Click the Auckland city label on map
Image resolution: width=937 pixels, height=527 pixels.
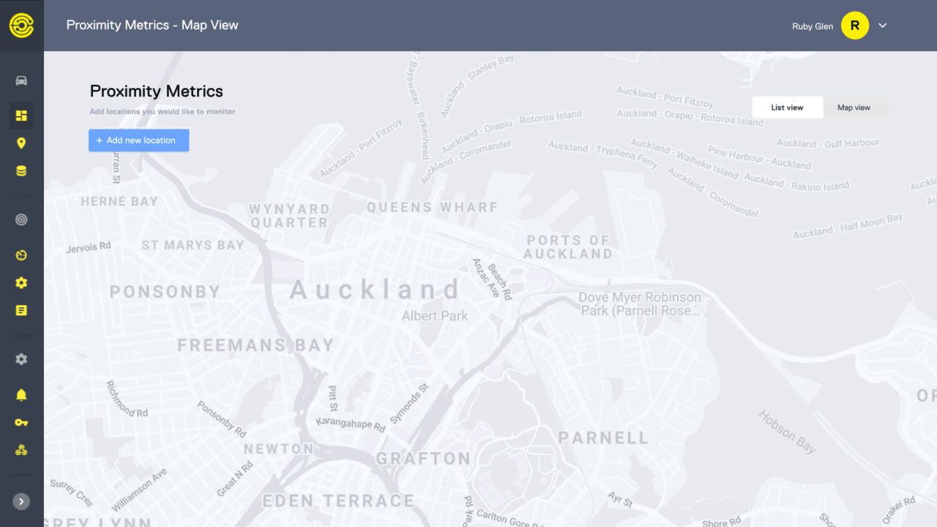375,290
